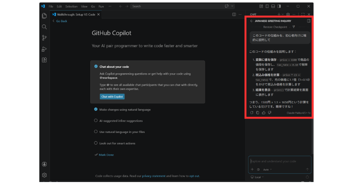Focus the chat input field
This screenshot has width=352, height=184.
pos(280,161)
